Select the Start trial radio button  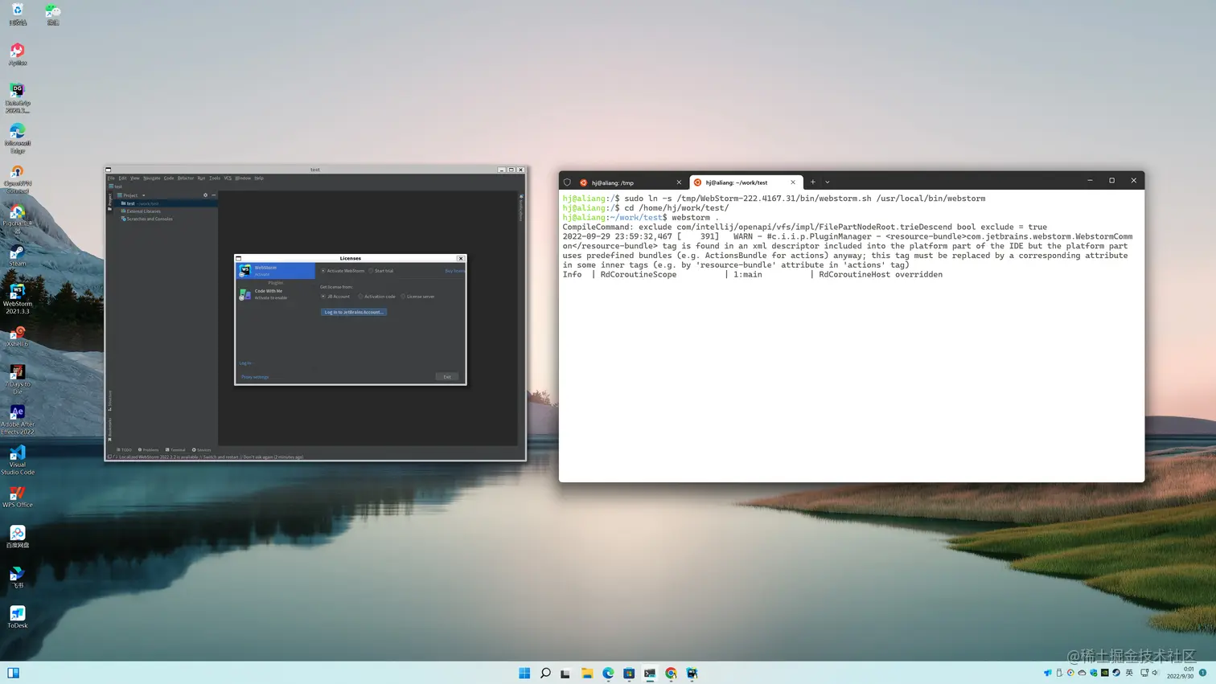(x=371, y=271)
